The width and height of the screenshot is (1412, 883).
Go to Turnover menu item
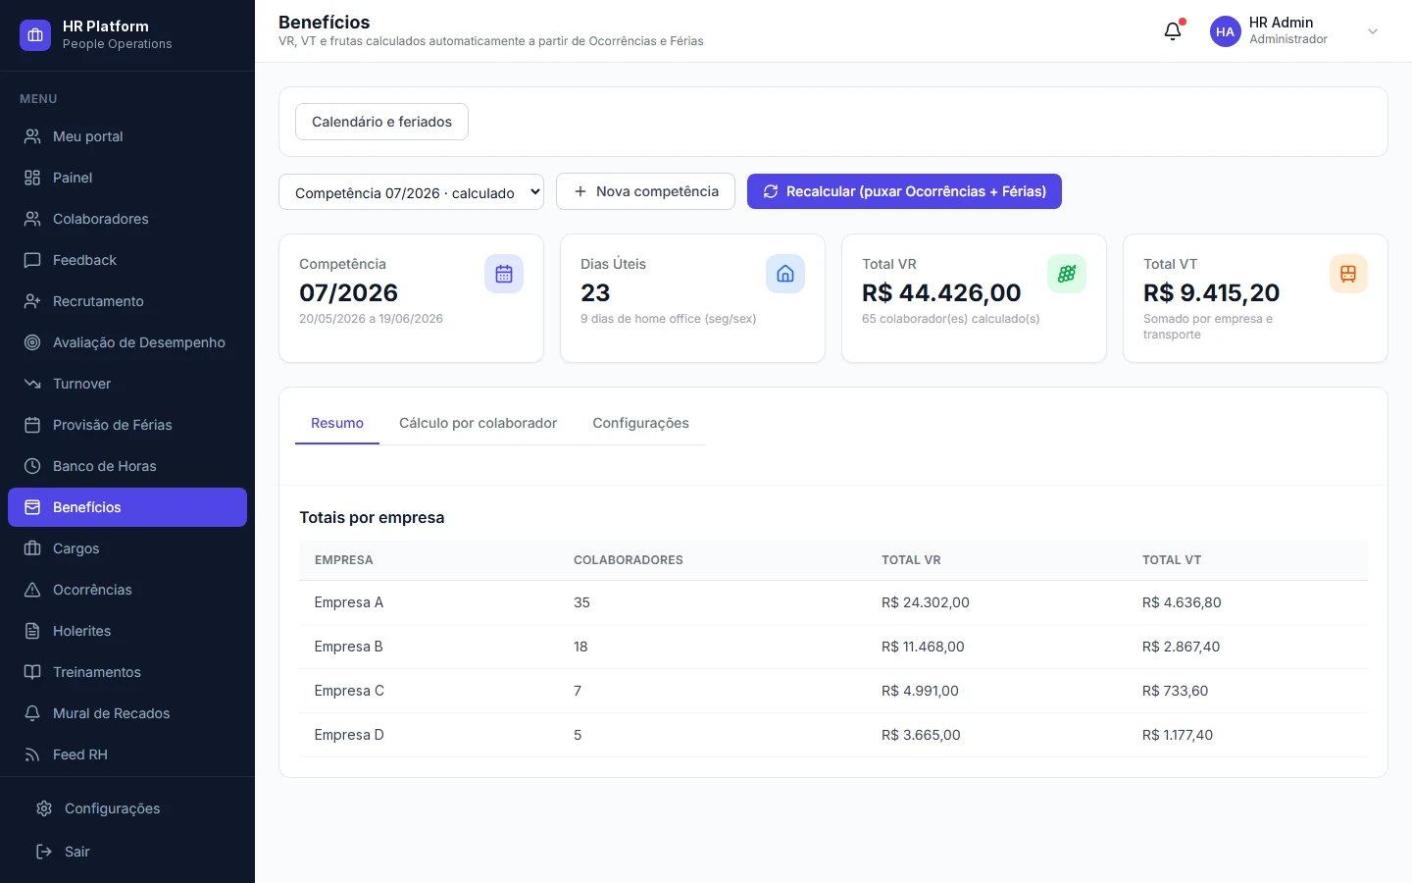(127, 384)
